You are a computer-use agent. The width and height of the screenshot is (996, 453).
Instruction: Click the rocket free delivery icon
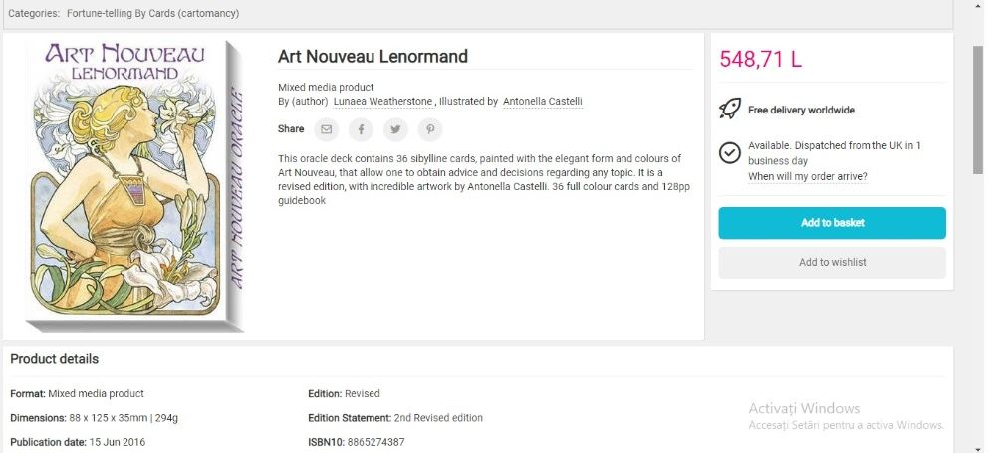tap(729, 110)
